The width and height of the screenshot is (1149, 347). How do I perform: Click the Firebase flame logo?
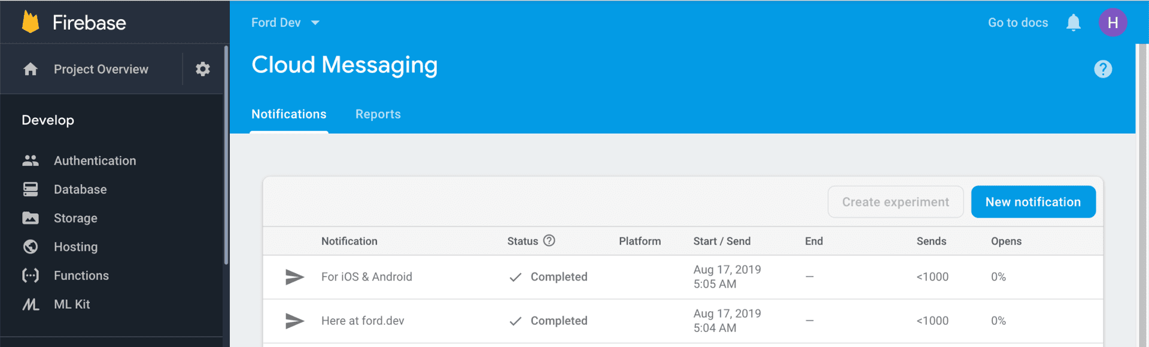(x=31, y=22)
